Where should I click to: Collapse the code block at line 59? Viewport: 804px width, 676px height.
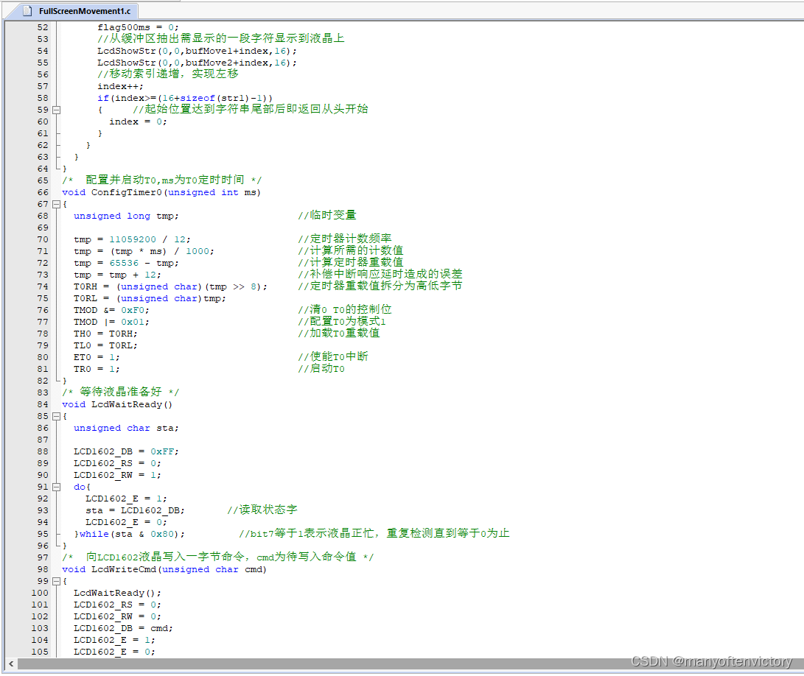click(57, 110)
